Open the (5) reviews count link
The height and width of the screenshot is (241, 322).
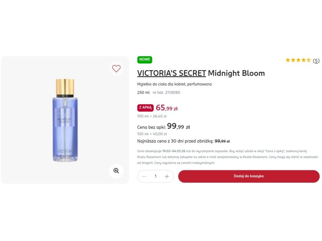coord(316,60)
